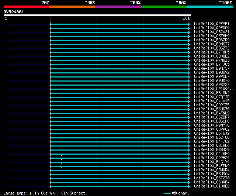The width and height of the screenshot is (236, 196).
Task: Click the arrowhead ending the Q10KD9 alignment bar
Action: click(189, 186)
